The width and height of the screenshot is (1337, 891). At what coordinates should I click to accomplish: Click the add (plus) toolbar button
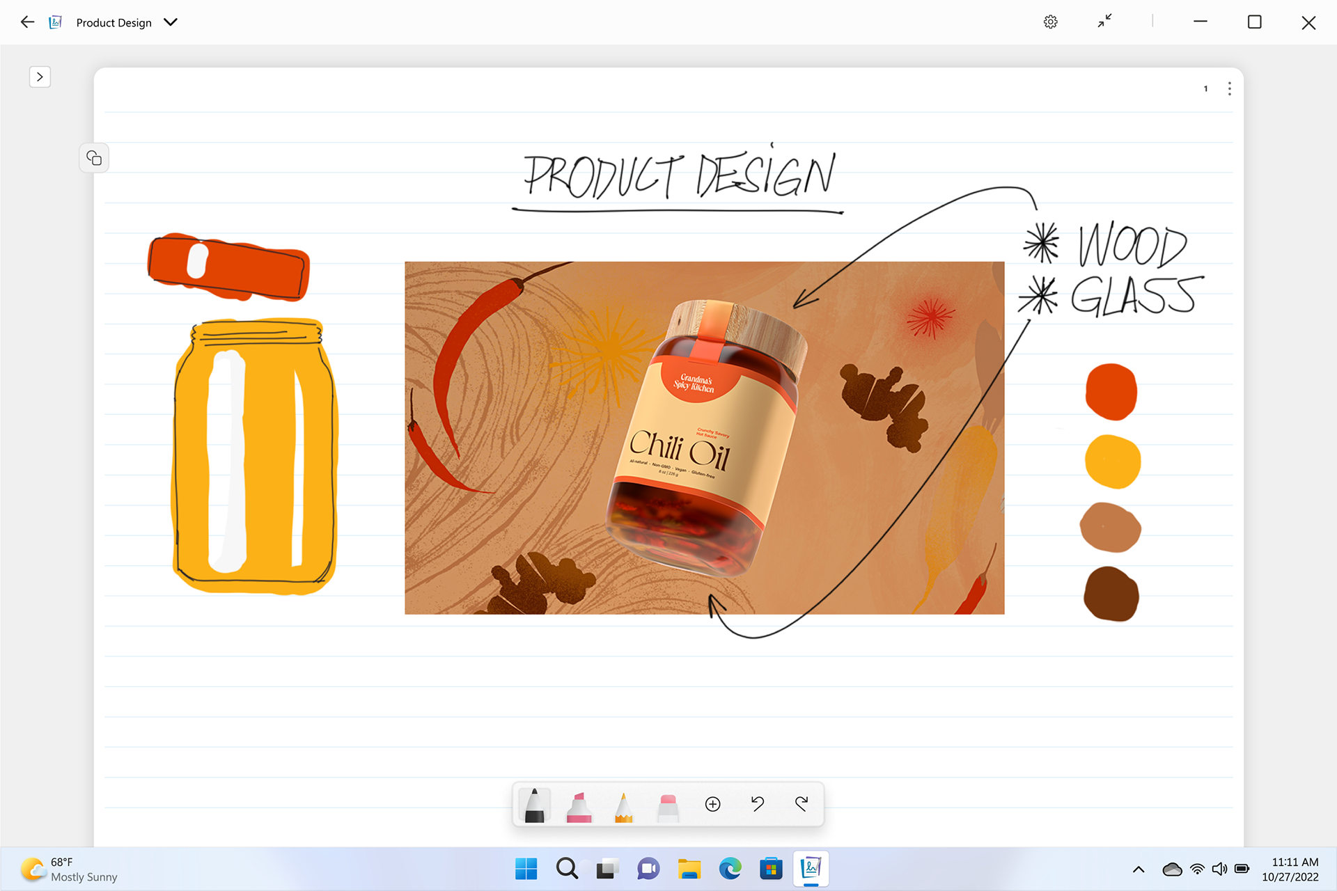point(712,804)
